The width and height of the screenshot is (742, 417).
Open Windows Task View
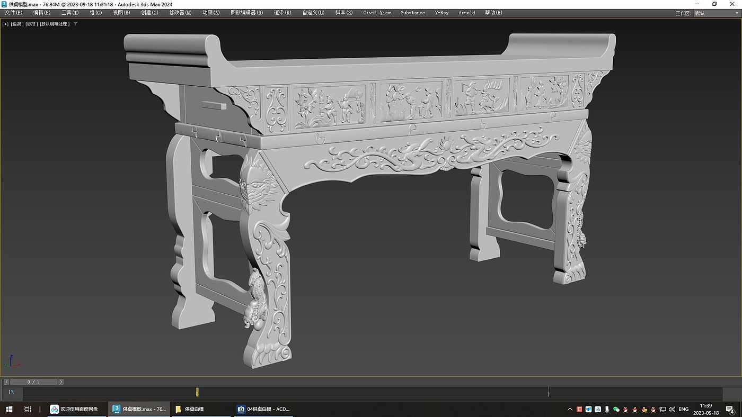tap(28, 409)
